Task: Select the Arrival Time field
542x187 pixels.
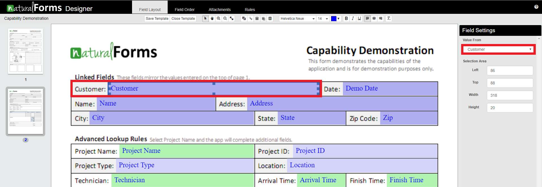Action: click(321, 180)
